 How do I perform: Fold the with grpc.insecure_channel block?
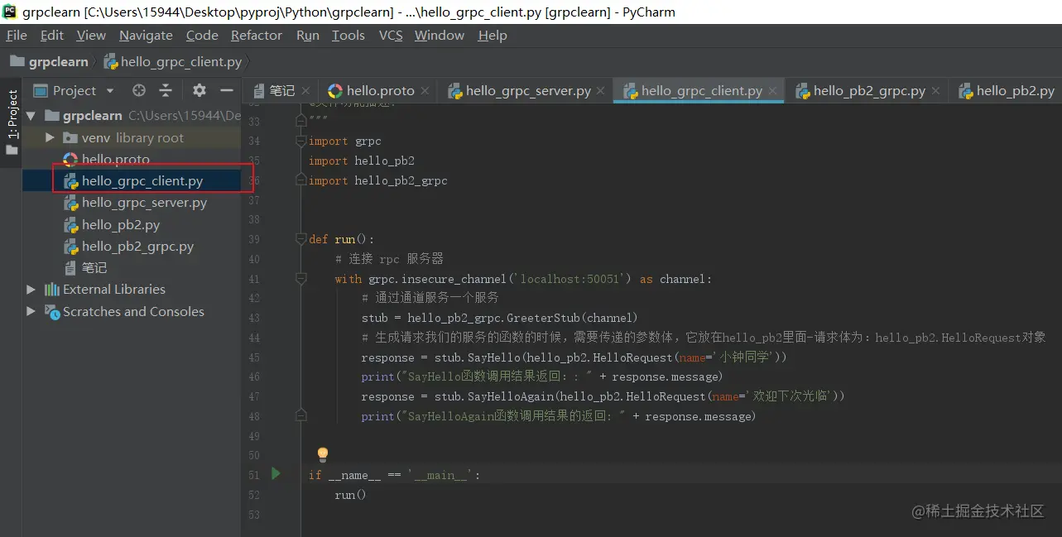point(301,279)
